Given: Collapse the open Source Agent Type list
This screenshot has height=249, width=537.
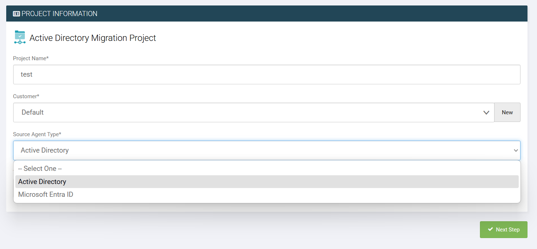Looking at the screenshot, I should 267,150.
